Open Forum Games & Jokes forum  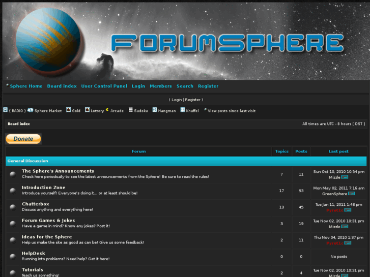click(48, 221)
